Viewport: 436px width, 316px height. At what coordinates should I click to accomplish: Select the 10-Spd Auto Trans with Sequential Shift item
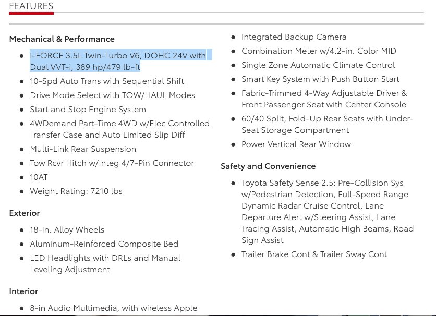point(107,81)
